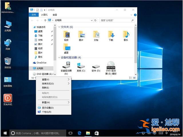Launch Microsoft Edge from the taskbar
Viewport: 183px width, 137px height.
(x=80, y=133)
